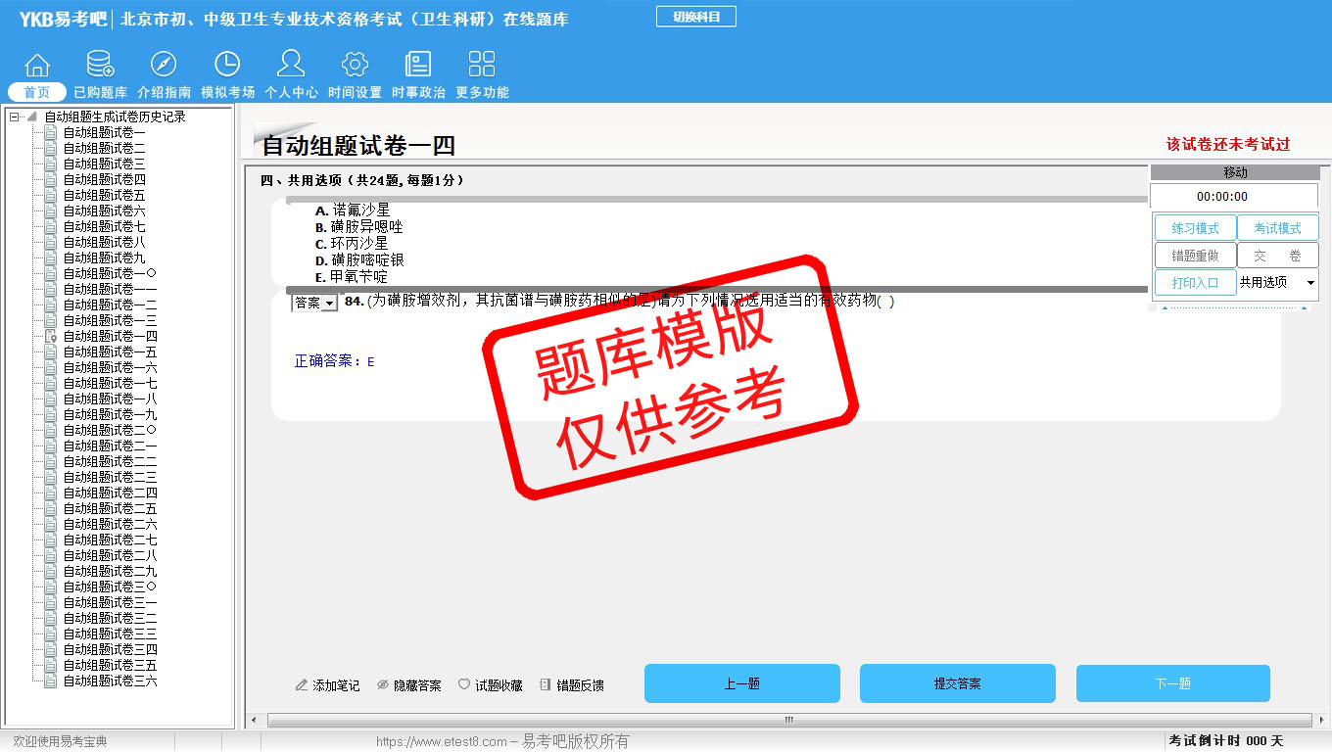1332x752 pixels.
Task: Click the horizontal scrollbar at the bottom
Action: [788, 721]
